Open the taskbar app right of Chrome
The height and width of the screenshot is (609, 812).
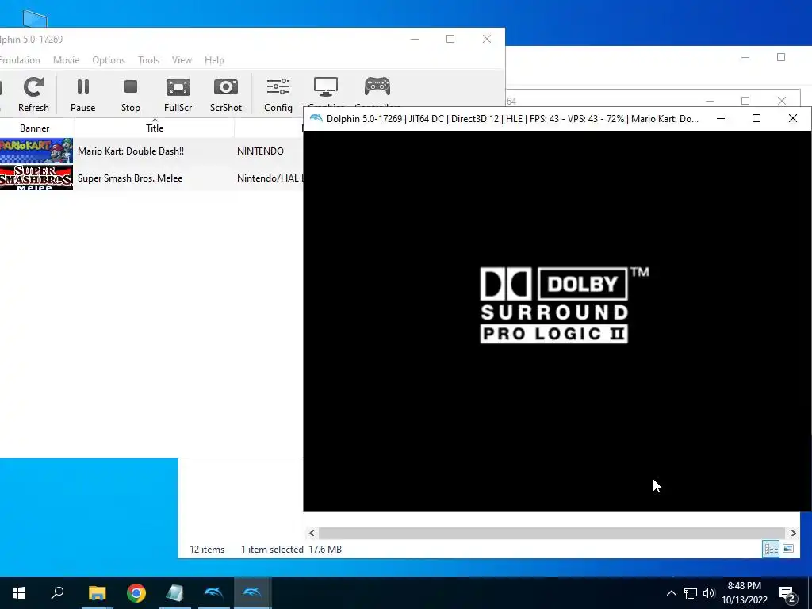(175, 593)
